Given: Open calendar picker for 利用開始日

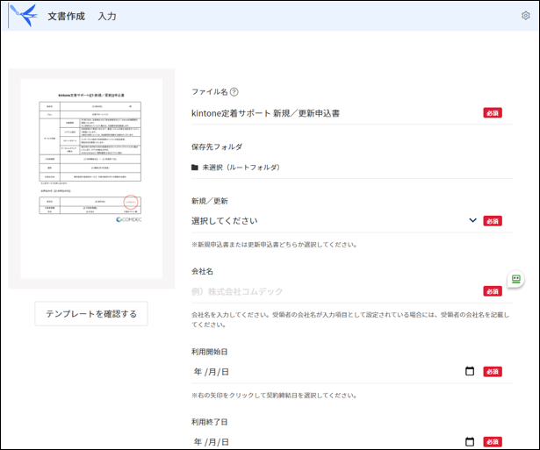Looking at the screenshot, I should pos(470,371).
